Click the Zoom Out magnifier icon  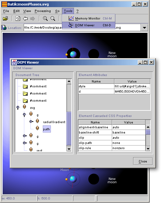pyautogui.click(x=53, y=19)
